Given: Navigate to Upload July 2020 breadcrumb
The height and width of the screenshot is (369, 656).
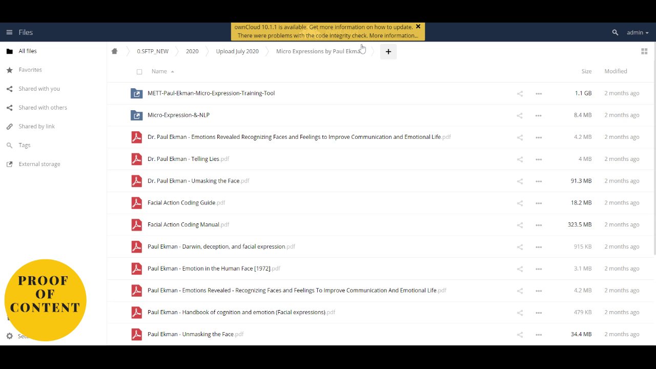Looking at the screenshot, I should [237, 51].
